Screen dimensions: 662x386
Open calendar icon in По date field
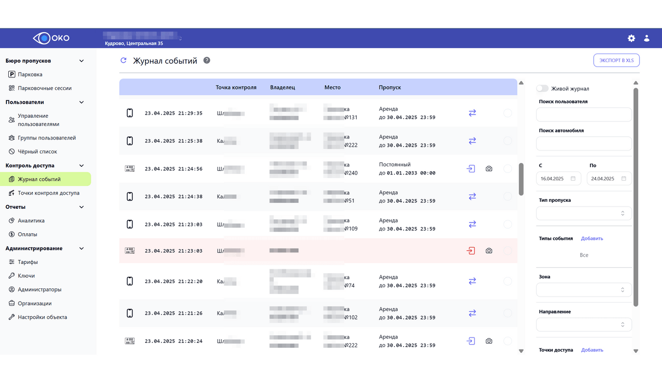624,179
